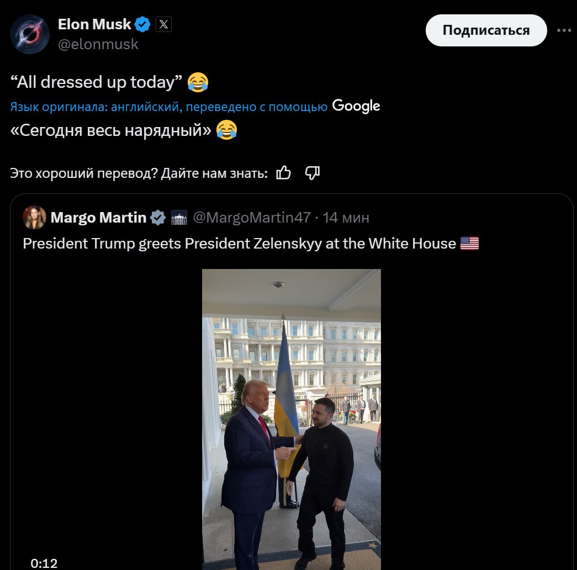
Task: Click the blue verified badge beside Elon Musk
Action: click(x=144, y=24)
